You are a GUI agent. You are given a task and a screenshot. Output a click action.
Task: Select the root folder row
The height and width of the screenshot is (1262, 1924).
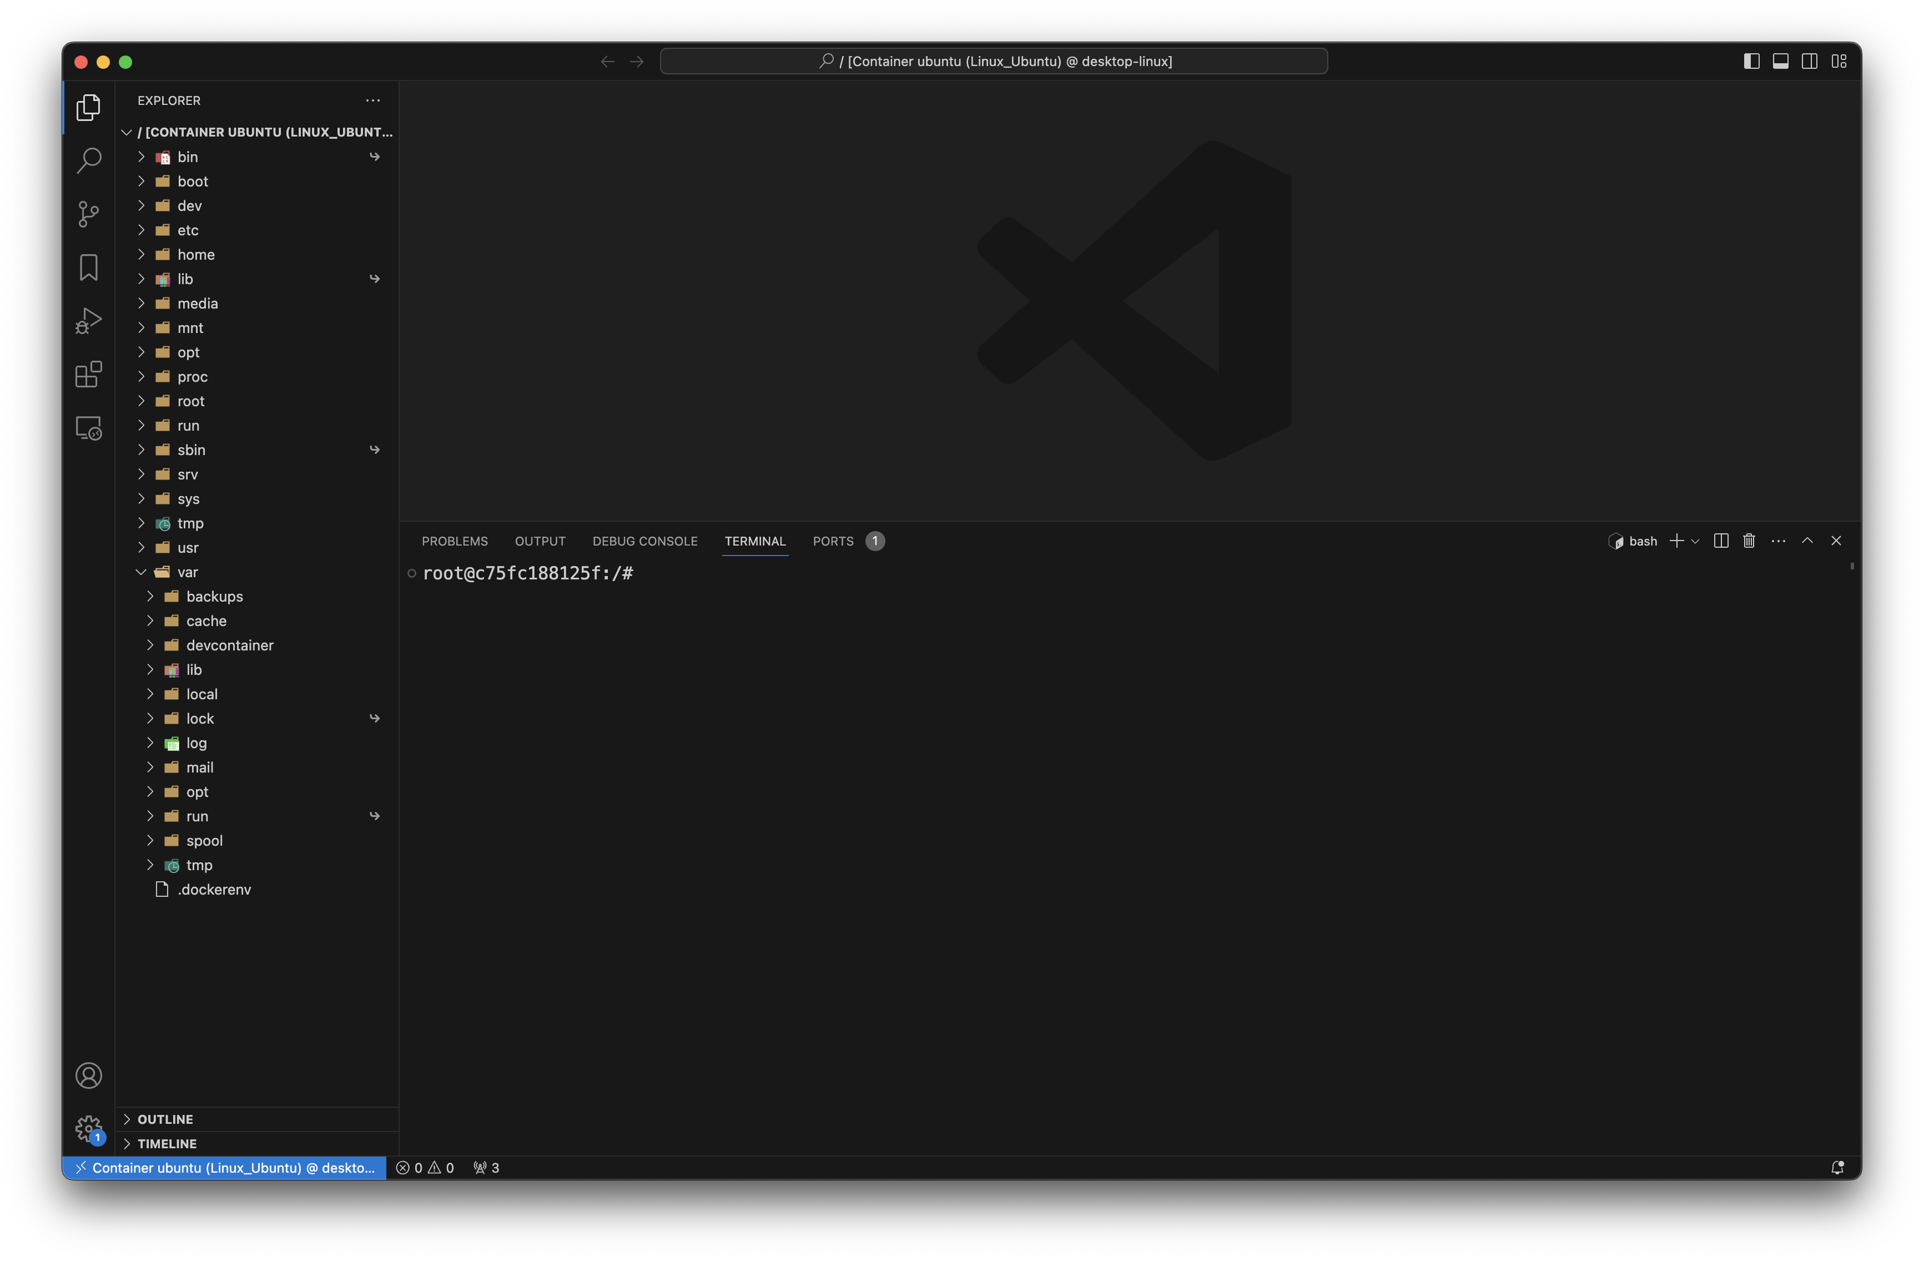[257, 401]
